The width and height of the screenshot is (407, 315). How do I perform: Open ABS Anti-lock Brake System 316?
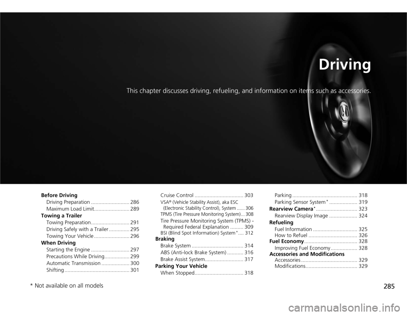[206, 252]
